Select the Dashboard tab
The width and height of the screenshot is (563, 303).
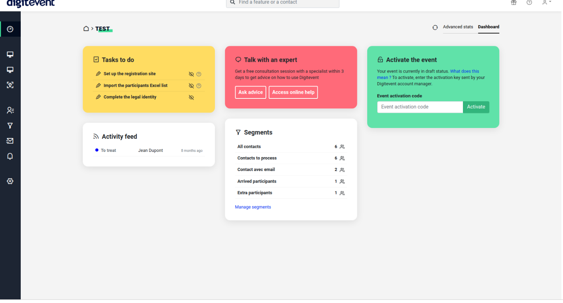(x=488, y=27)
